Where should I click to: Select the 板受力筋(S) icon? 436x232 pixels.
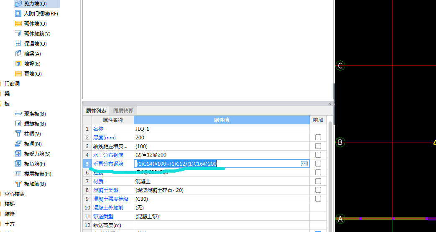[18, 154]
